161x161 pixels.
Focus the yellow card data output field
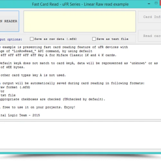click(x=80, y=22)
